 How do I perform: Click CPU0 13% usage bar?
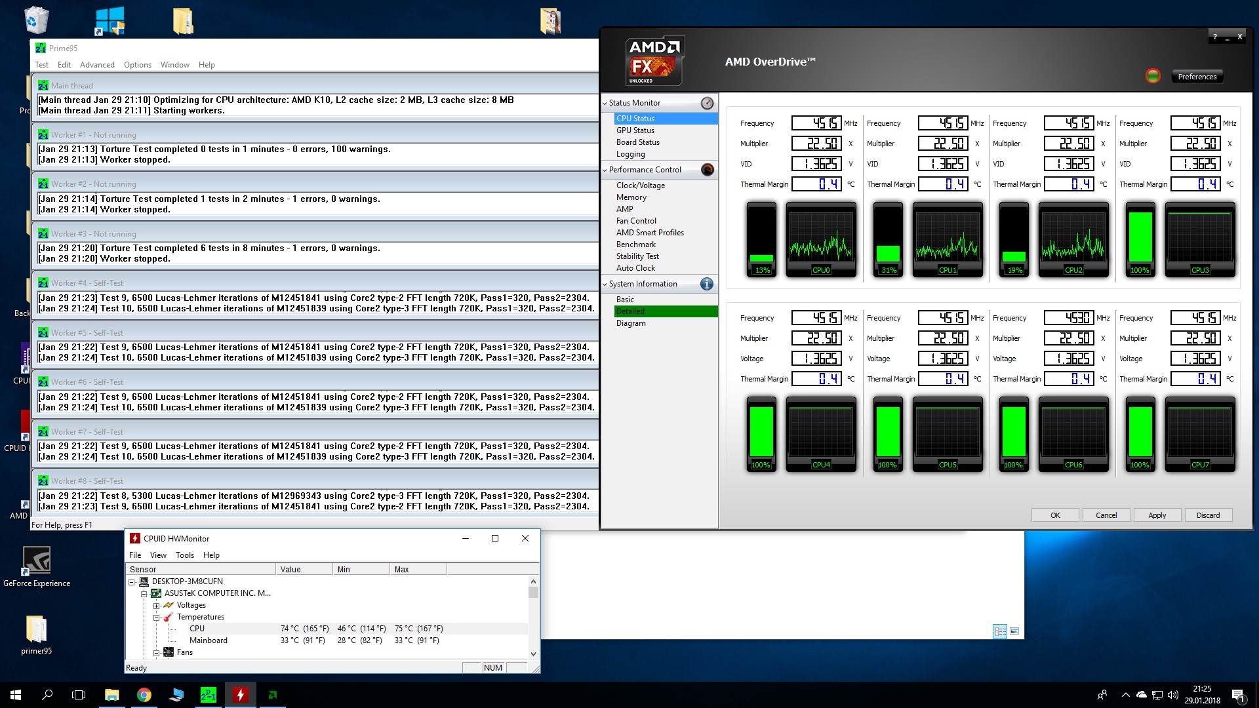(762, 239)
